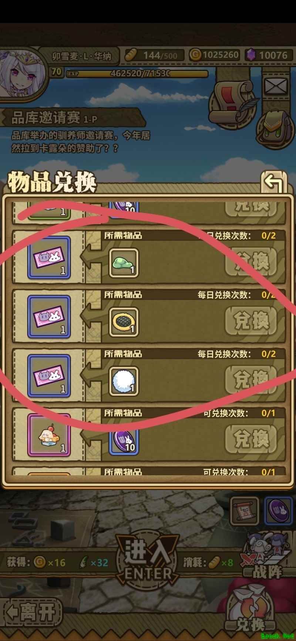Image resolution: width=296 pixels, height=641 pixels.
Task: Open the mail envelope icon
Action: coord(276,87)
